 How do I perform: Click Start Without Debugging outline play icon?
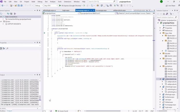pos(84,5)
